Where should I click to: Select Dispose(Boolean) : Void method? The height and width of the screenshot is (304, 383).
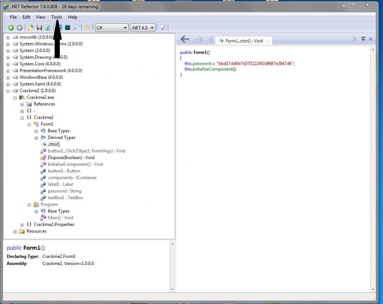coord(71,158)
